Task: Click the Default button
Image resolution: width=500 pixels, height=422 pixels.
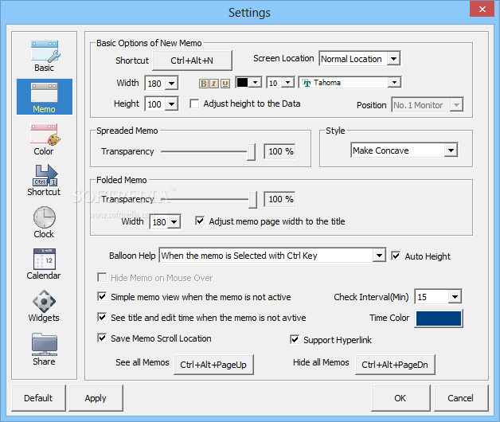Action: (x=38, y=398)
